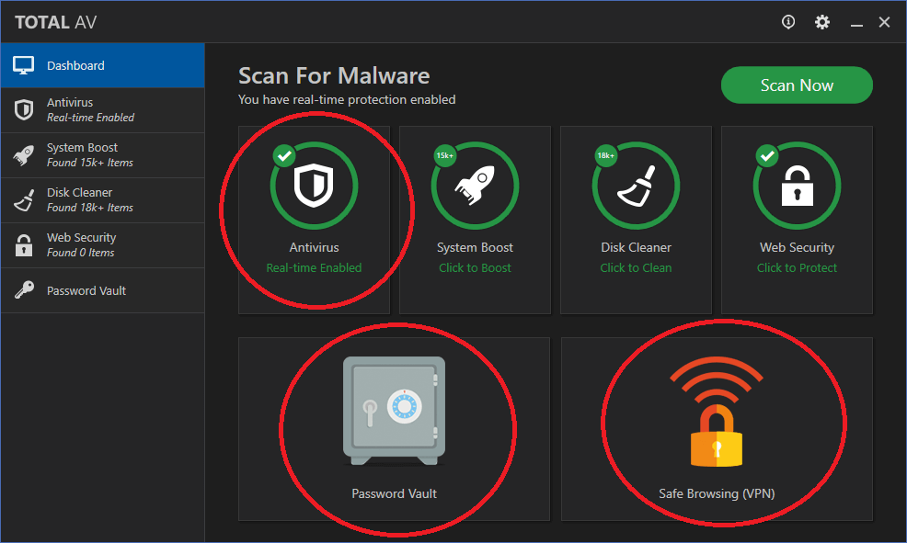Open Web Security sidebar entry

coord(101,245)
